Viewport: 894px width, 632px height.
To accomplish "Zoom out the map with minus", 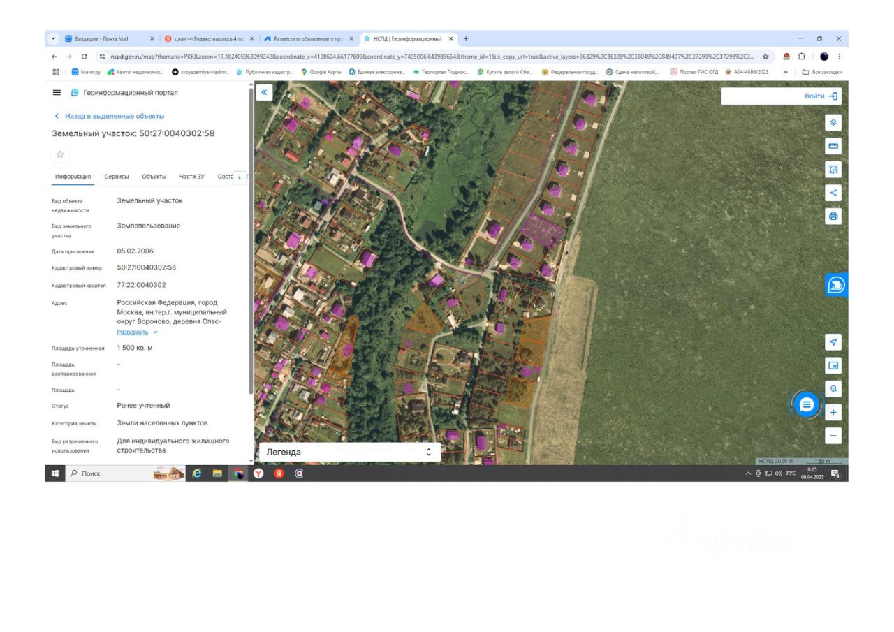I will pyautogui.click(x=833, y=436).
